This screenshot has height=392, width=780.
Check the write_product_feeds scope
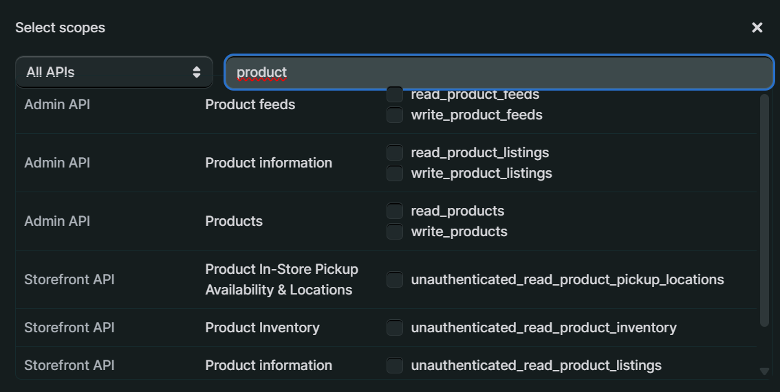click(x=395, y=115)
